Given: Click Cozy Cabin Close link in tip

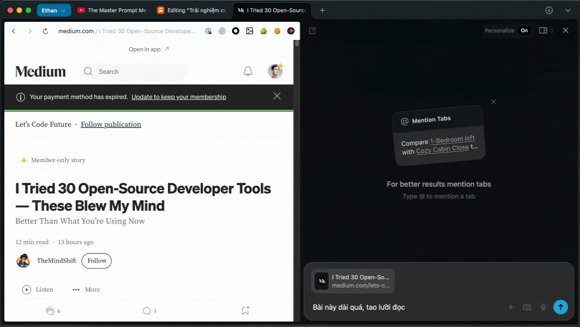Looking at the screenshot, I should point(442,149).
